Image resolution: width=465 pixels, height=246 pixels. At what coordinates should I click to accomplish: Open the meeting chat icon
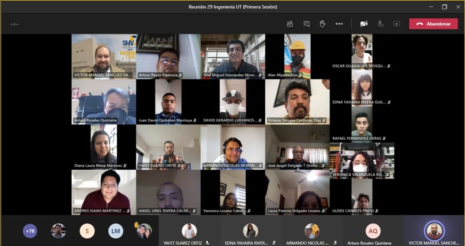click(307, 24)
